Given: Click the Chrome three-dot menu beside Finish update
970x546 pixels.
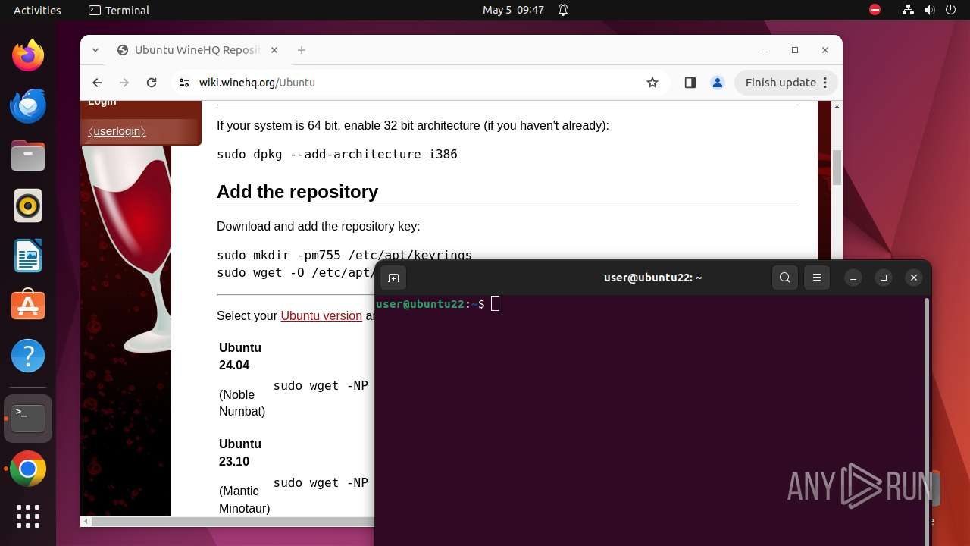Looking at the screenshot, I should pyautogui.click(x=827, y=83).
